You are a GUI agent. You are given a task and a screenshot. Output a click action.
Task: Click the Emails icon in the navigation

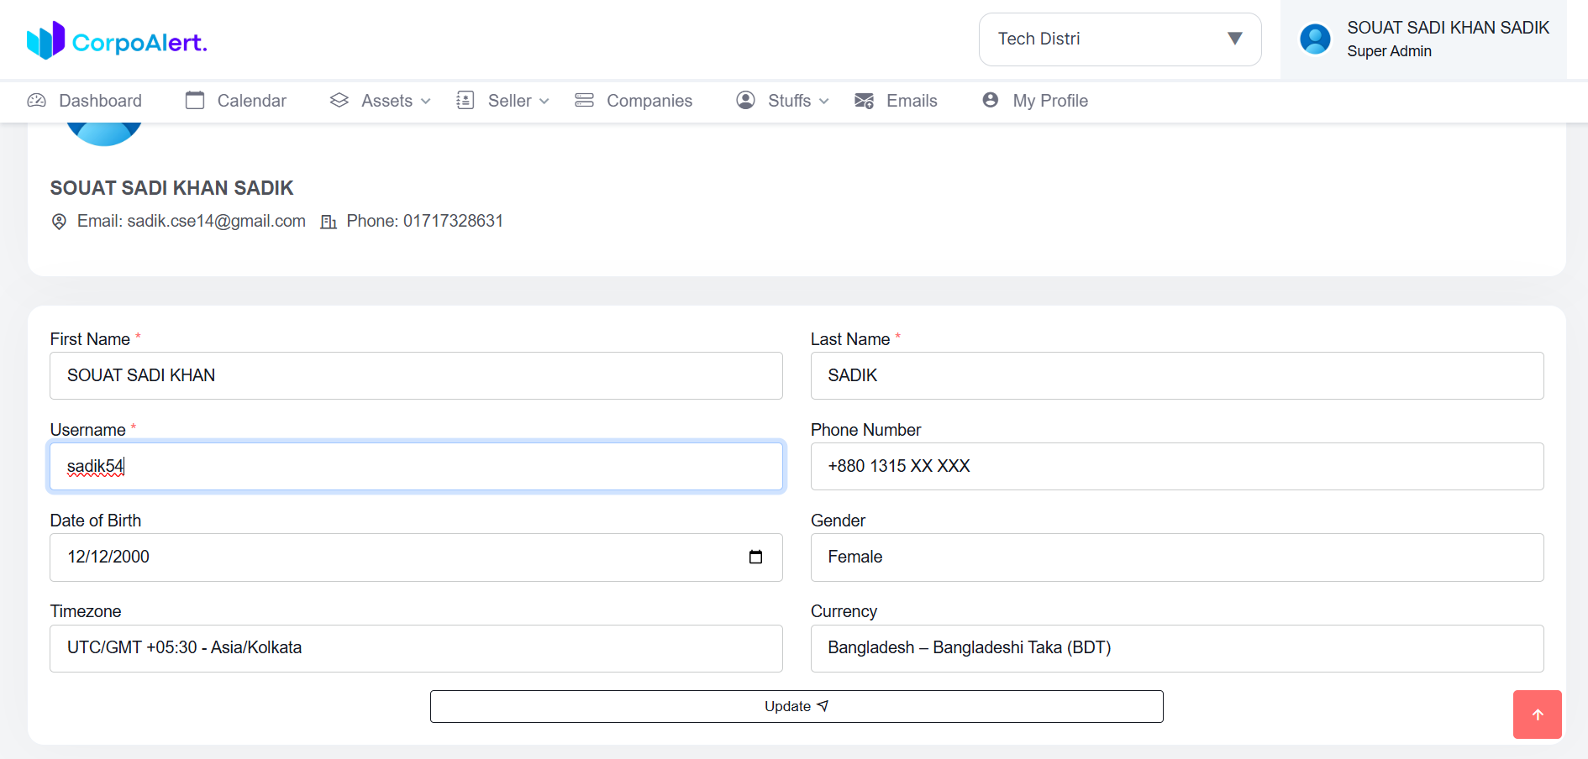coord(863,101)
